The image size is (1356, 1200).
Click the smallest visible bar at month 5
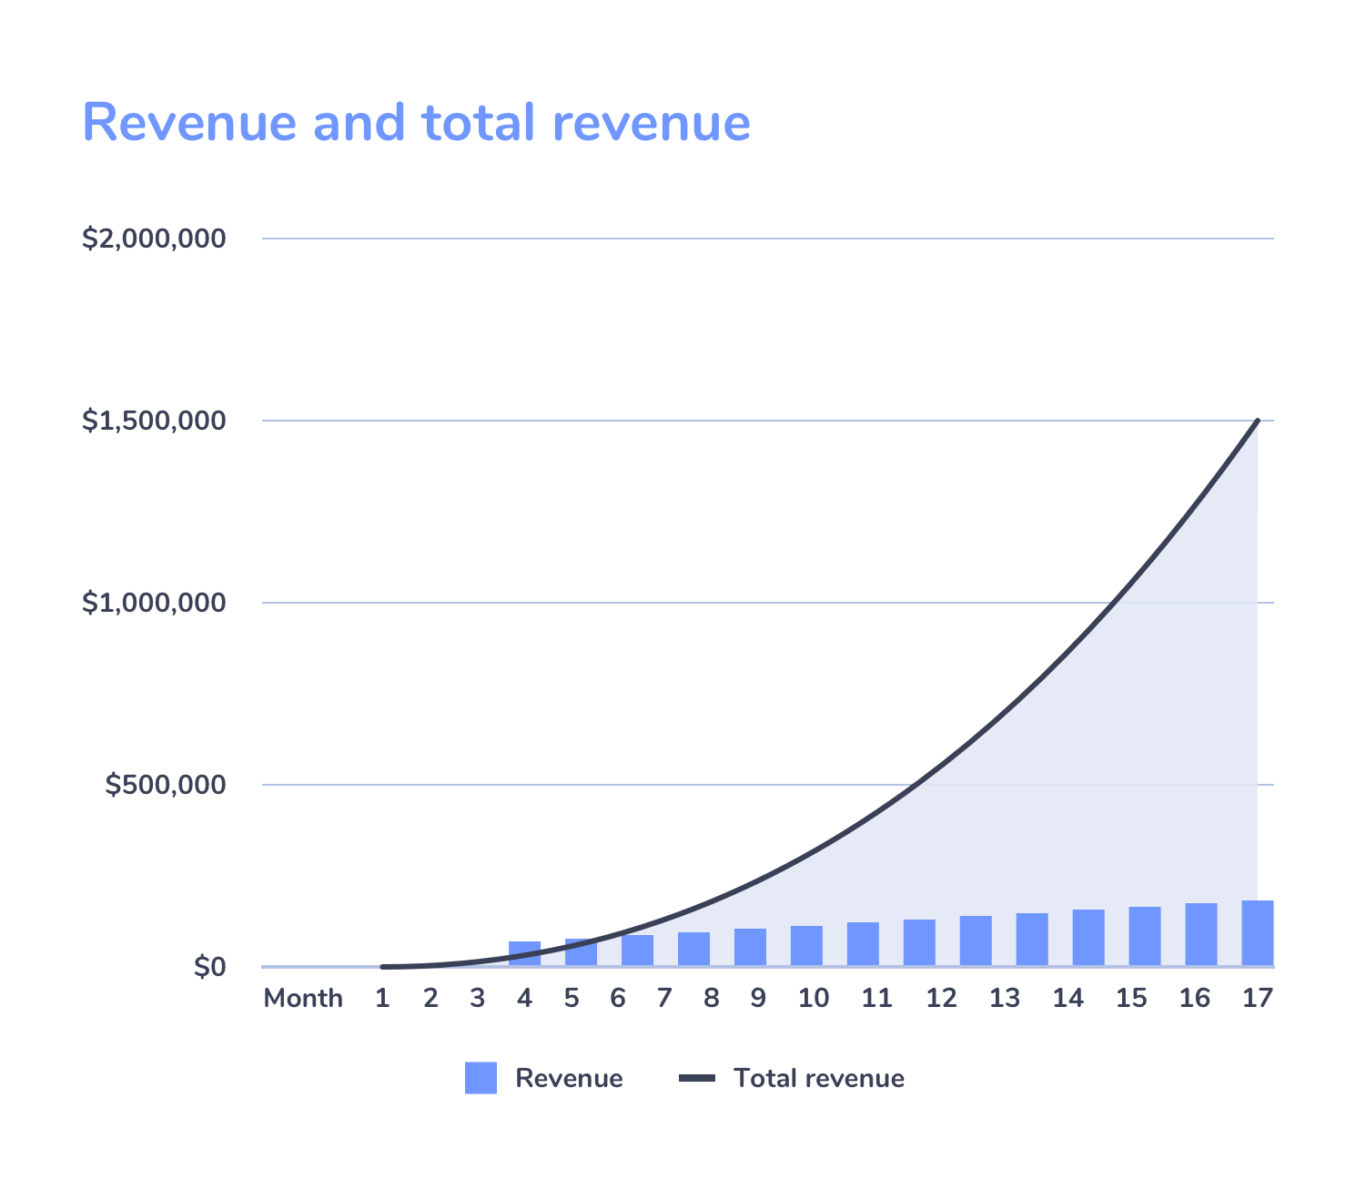click(582, 954)
